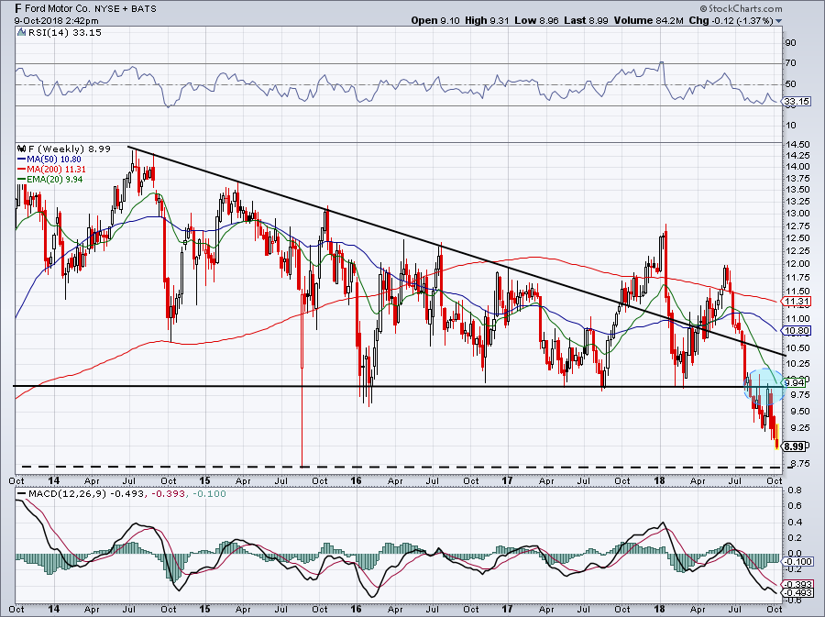
Task: Click the 11.31 price tag on right axis
Action: (x=797, y=302)
